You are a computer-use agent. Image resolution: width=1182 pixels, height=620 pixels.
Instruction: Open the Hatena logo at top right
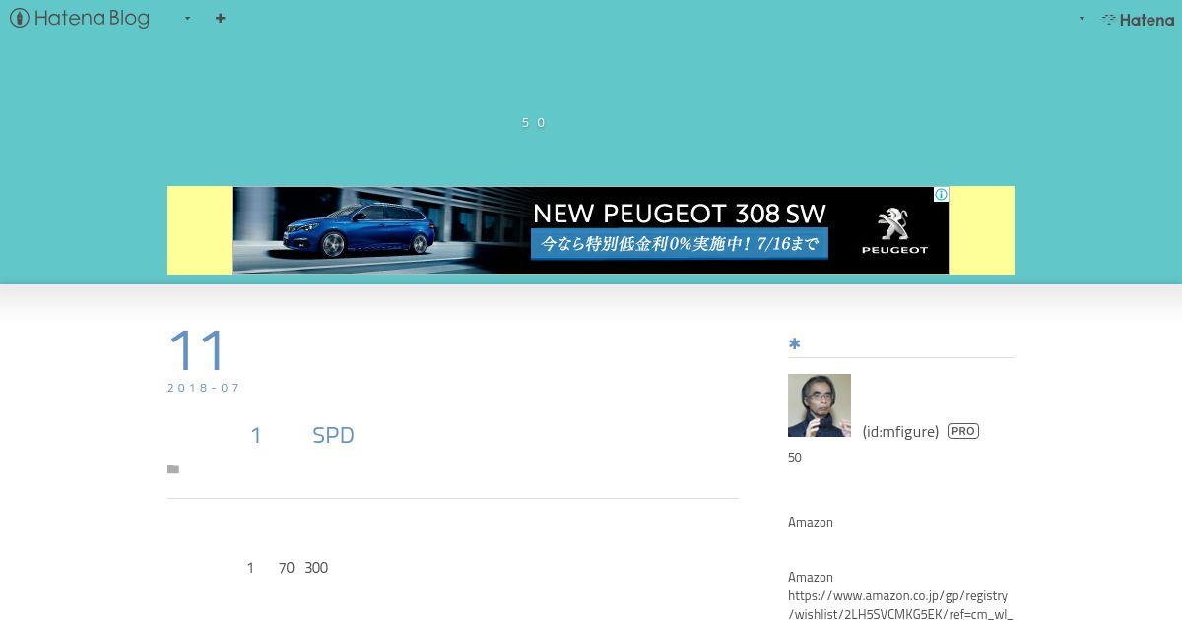(x=1138, y=19)
